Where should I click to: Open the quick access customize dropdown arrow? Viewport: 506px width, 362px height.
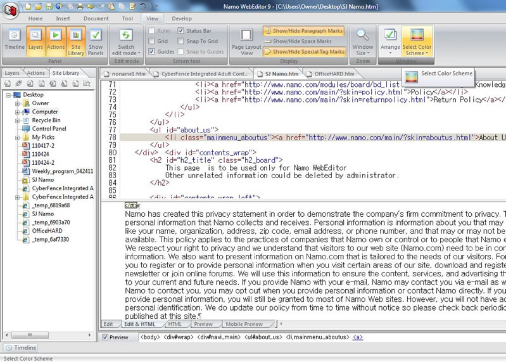pos(156,6)
